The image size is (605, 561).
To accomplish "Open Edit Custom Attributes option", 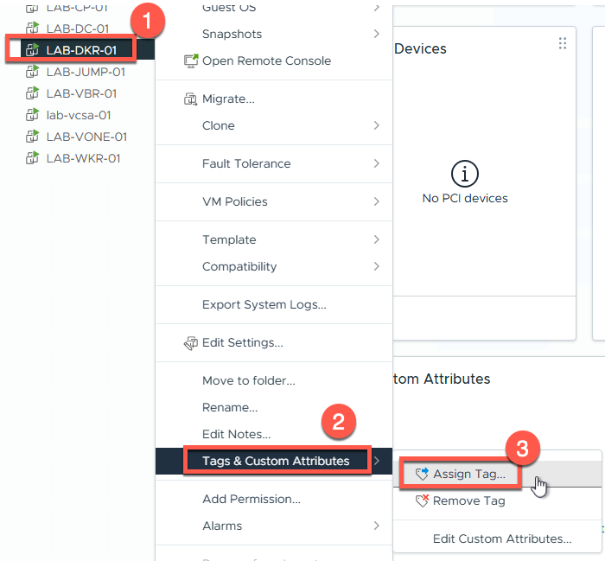I will [502, 539].
